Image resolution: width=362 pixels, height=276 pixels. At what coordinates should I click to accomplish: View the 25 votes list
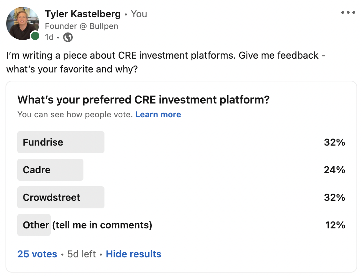click(37, 254)
